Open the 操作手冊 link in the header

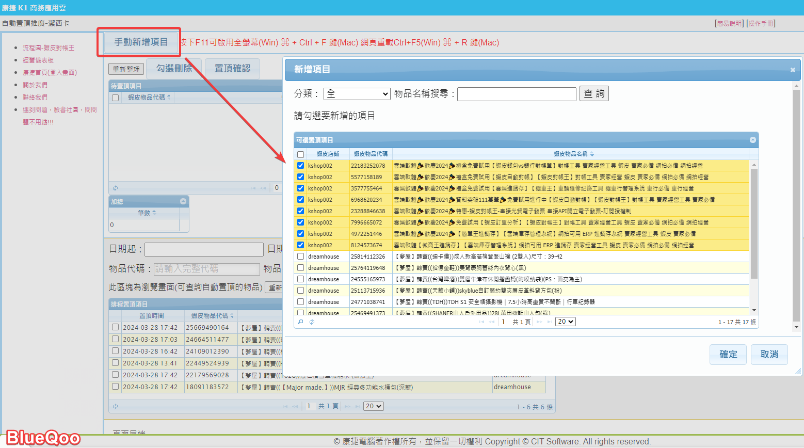point(761,23)
